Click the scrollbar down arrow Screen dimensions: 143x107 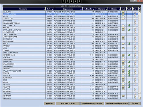coord(140,98)
